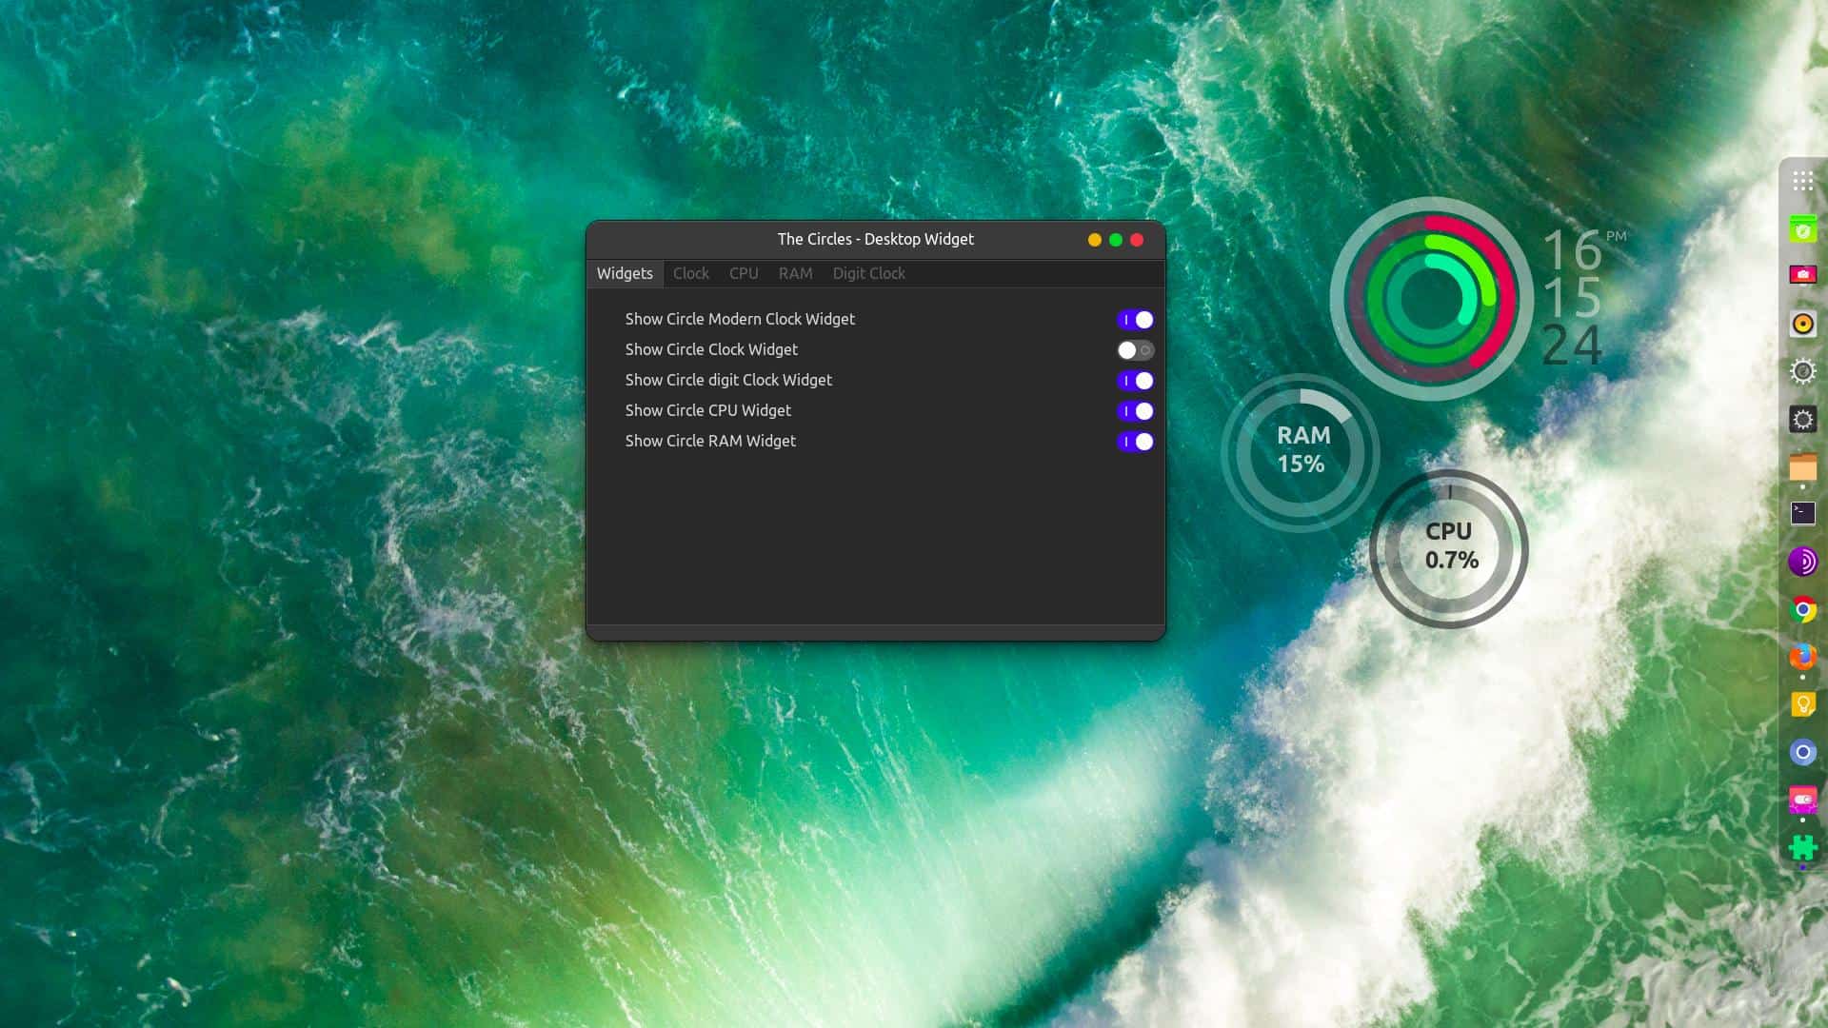Click the 'Show Circle CPU Widget' label
This screenshot has width=1828, height=1028.
click(x=708, y=410)
